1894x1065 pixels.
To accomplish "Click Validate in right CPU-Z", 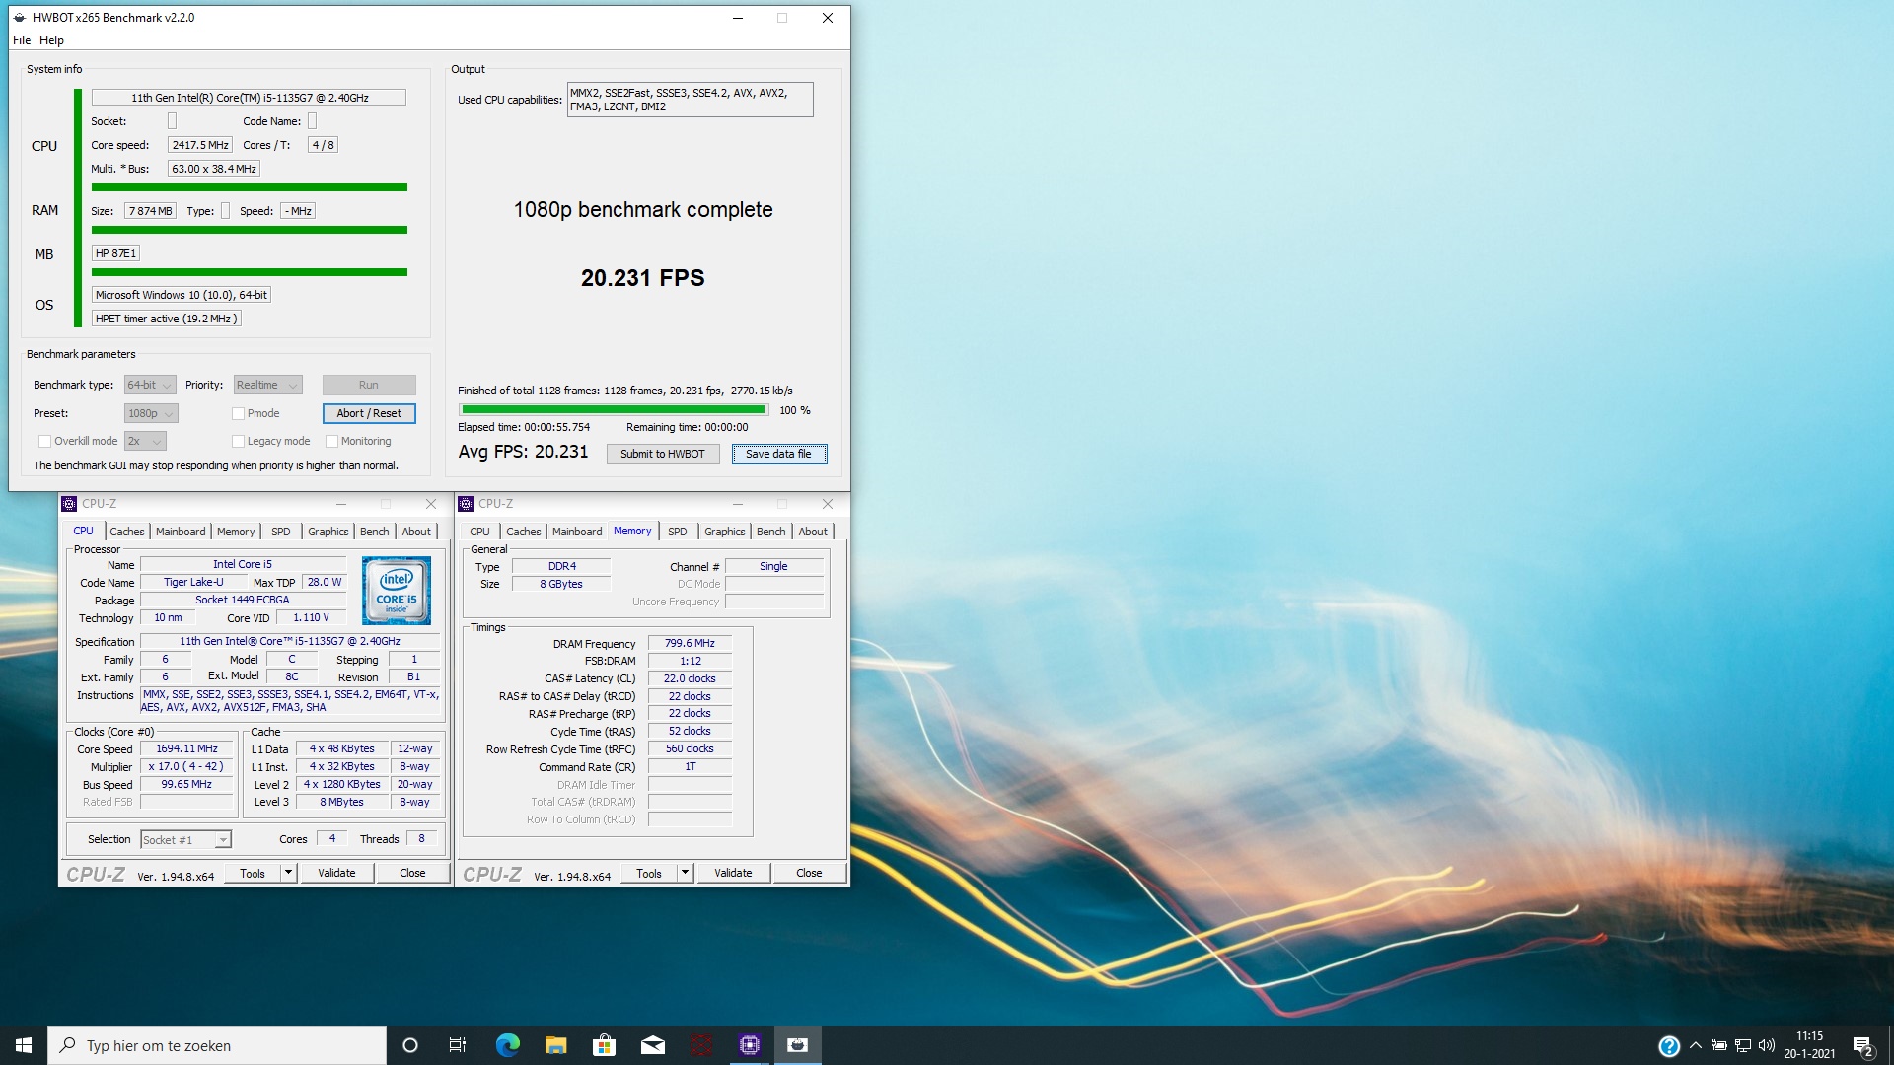I will pos(733,874).
